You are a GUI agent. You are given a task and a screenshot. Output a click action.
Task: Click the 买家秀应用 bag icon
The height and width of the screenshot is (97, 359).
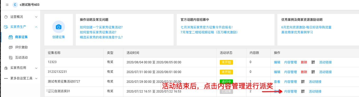(x=6, y=68)
